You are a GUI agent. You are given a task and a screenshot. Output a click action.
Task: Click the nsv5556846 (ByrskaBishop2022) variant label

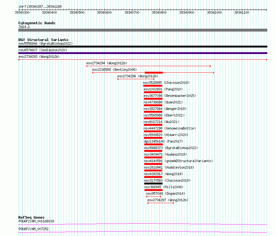click(46, 43)
